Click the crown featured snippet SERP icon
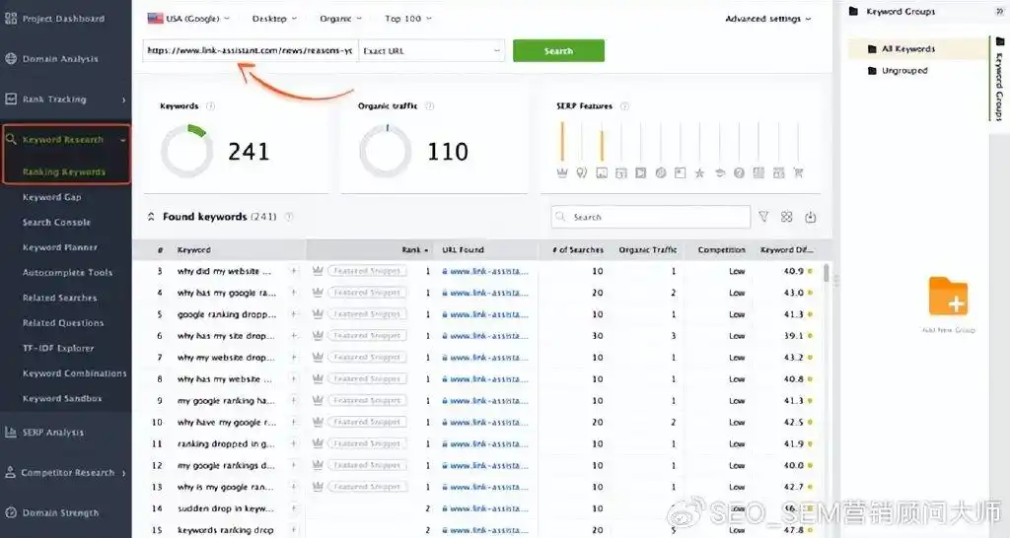 [562, 173]
